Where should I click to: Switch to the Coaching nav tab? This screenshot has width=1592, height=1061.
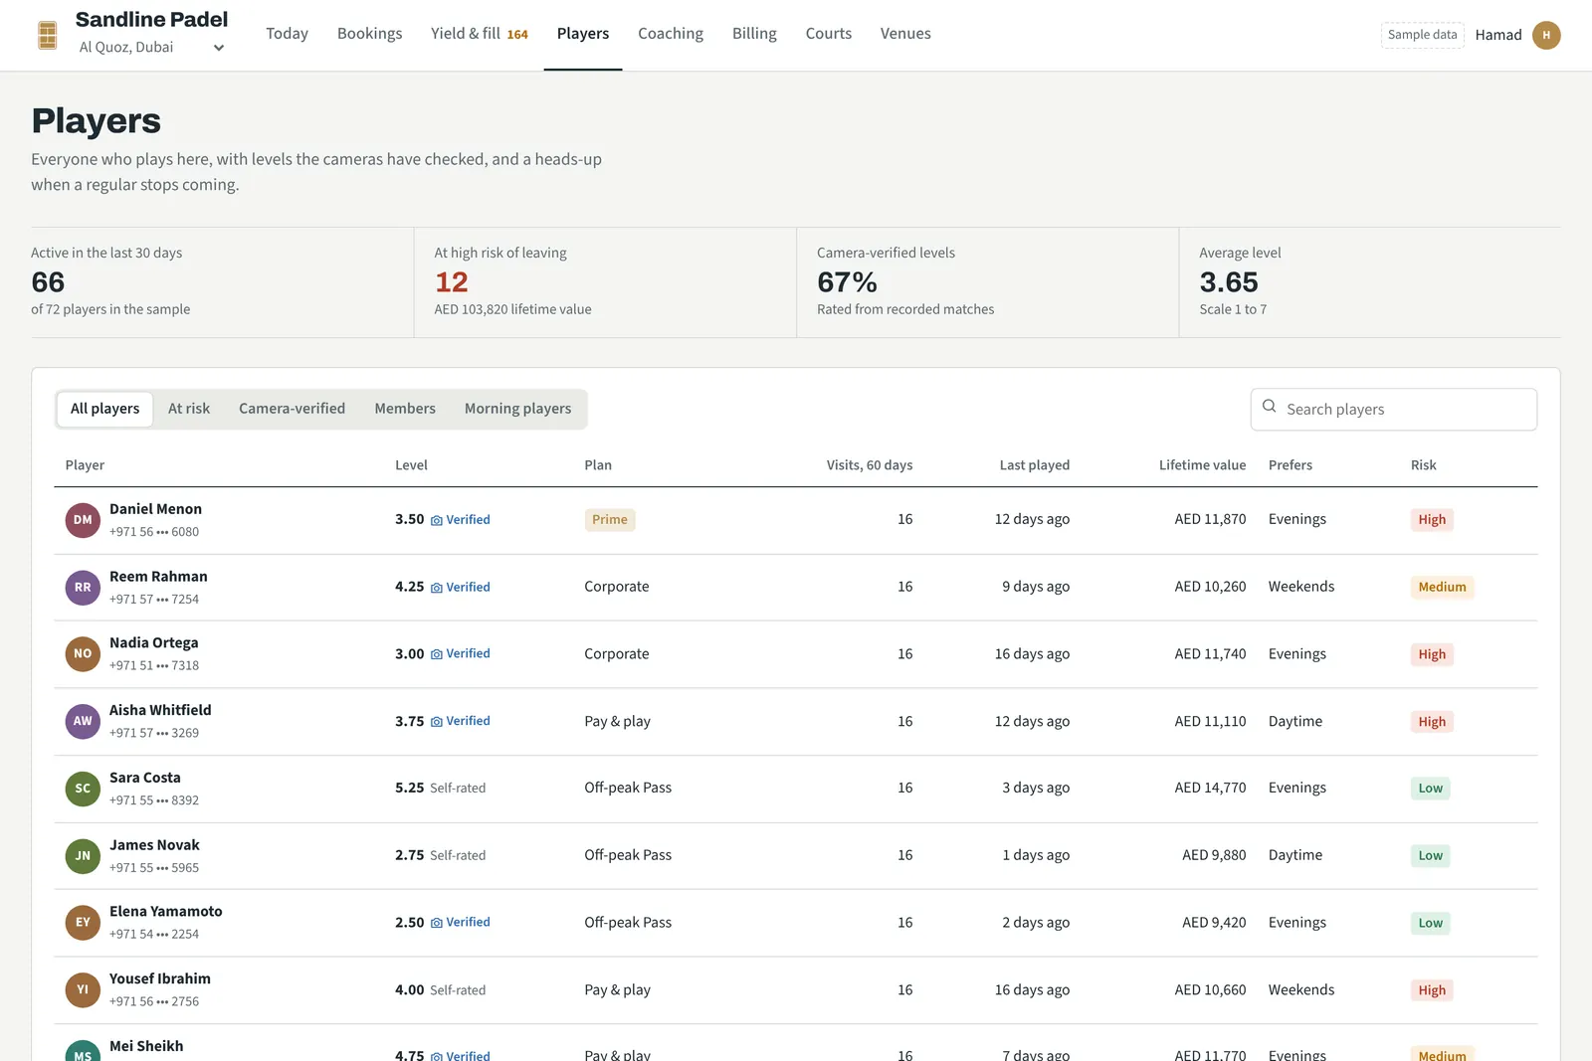[671, 34]
